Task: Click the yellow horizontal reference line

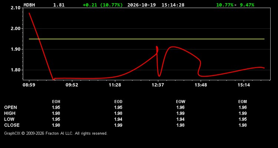Action: pyautogui.click(x=147, y=39)
